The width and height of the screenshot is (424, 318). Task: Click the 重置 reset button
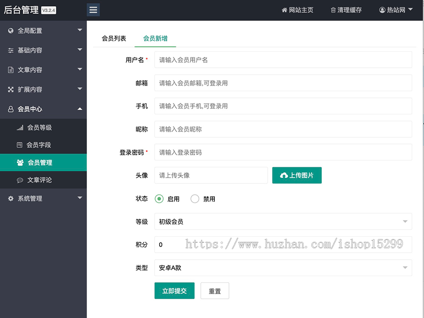click(215, 291)
